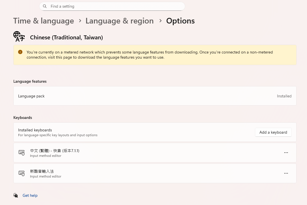Select the 新酷音輸入法 keyboard entry
307x205 pixels.
click(155, 174)
